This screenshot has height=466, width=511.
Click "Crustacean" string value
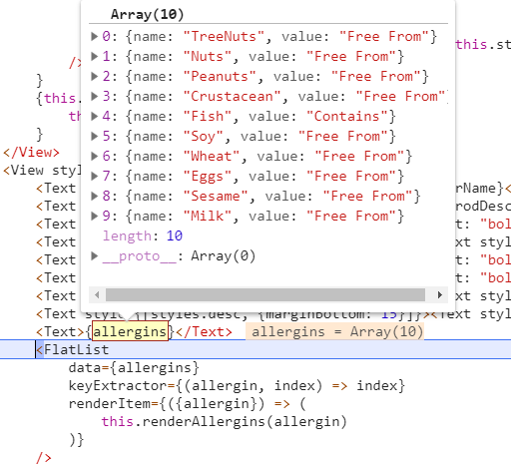click(x=232, y=96)
